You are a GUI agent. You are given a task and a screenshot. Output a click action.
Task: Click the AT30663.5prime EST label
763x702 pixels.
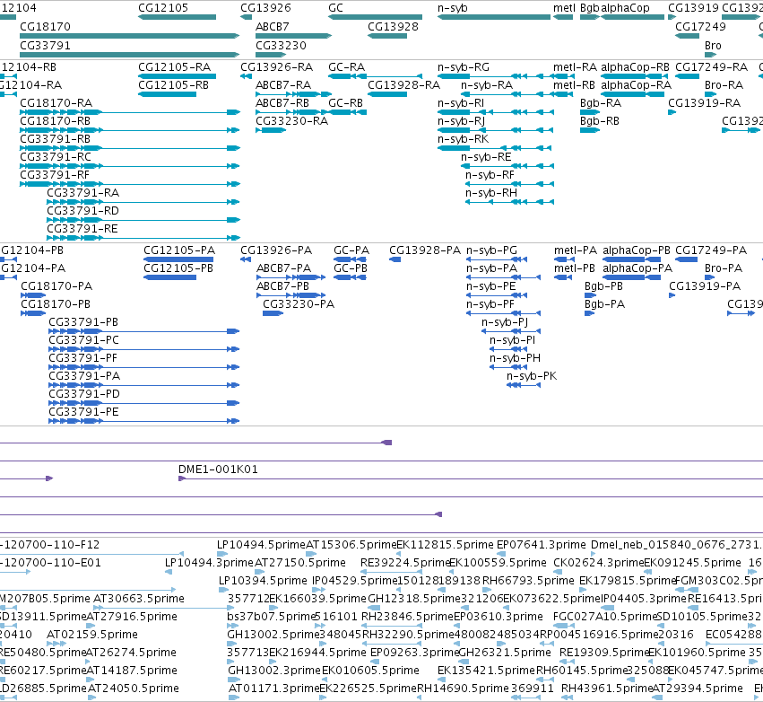pos(139,599)
